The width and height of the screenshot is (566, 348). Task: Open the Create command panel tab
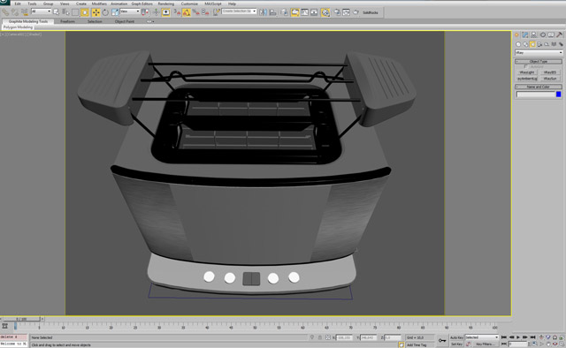pyautogui.click(x=516, y=35)
